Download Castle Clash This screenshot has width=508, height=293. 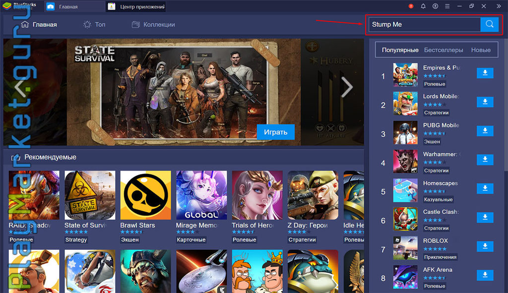coord(485,217)
